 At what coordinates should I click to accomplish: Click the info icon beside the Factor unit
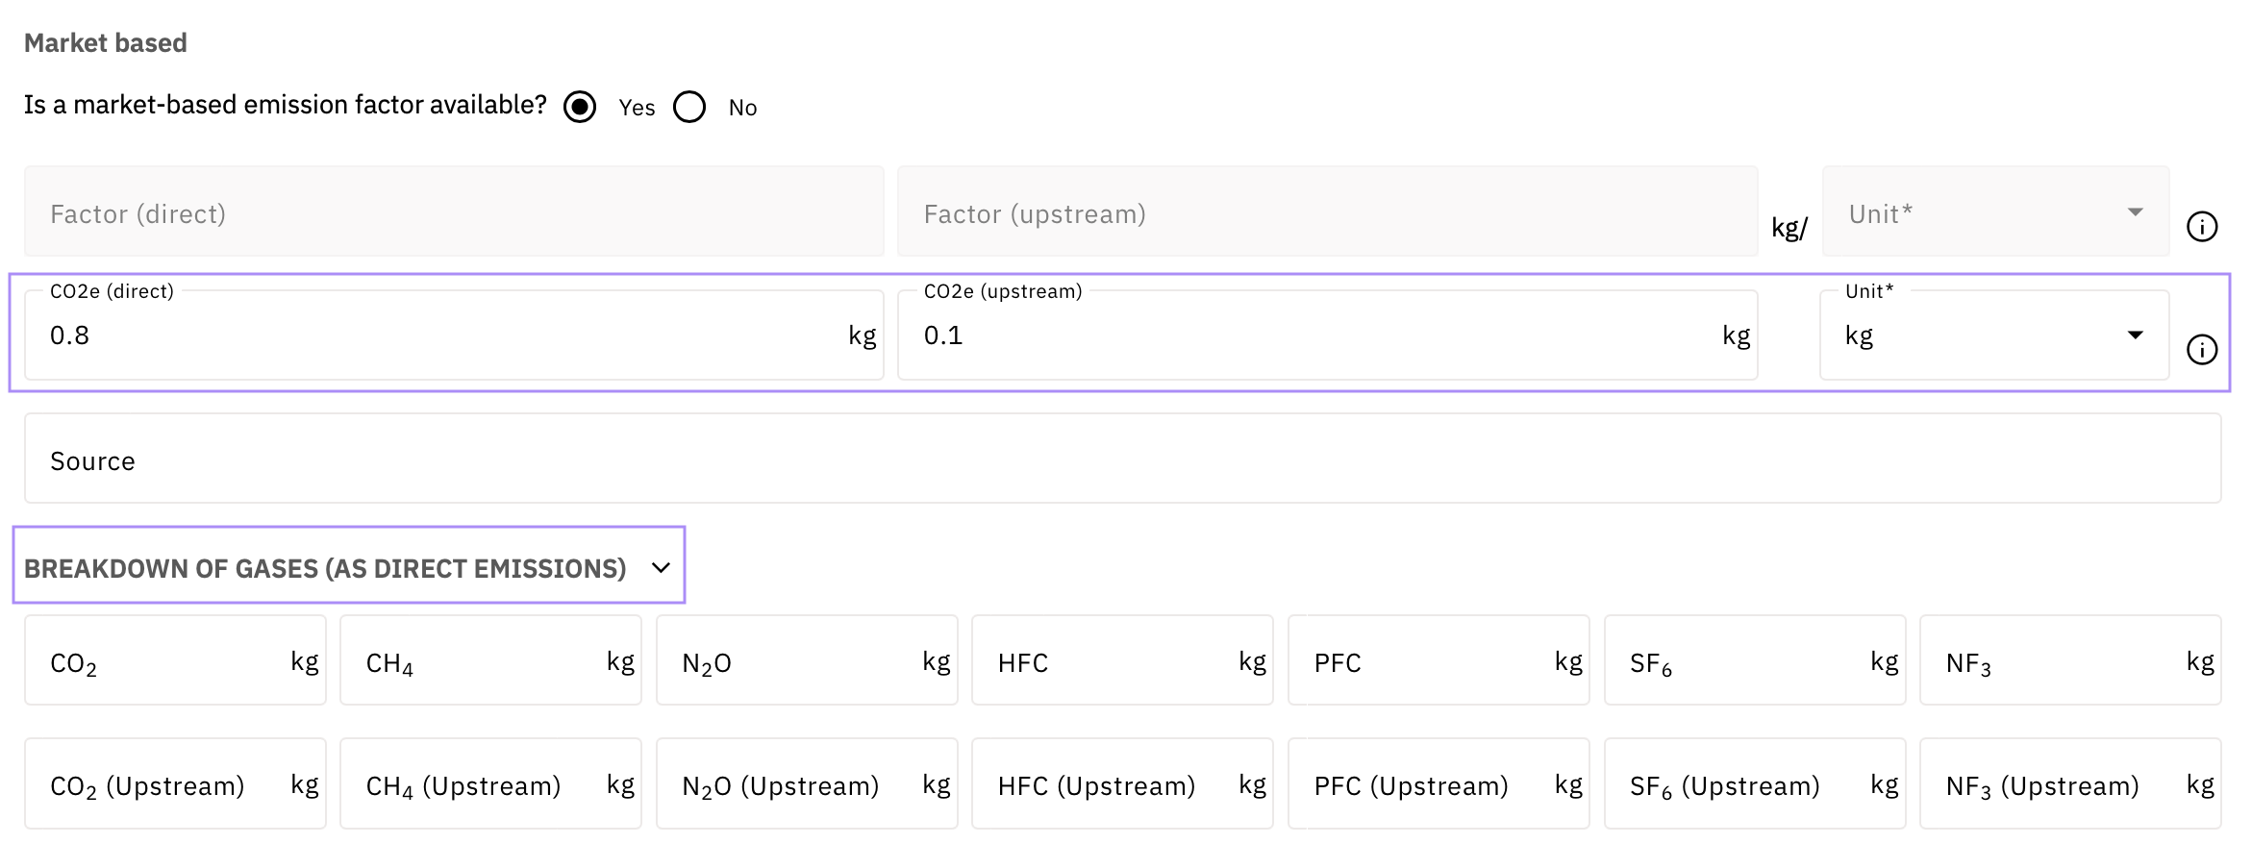coord(2201,227)
